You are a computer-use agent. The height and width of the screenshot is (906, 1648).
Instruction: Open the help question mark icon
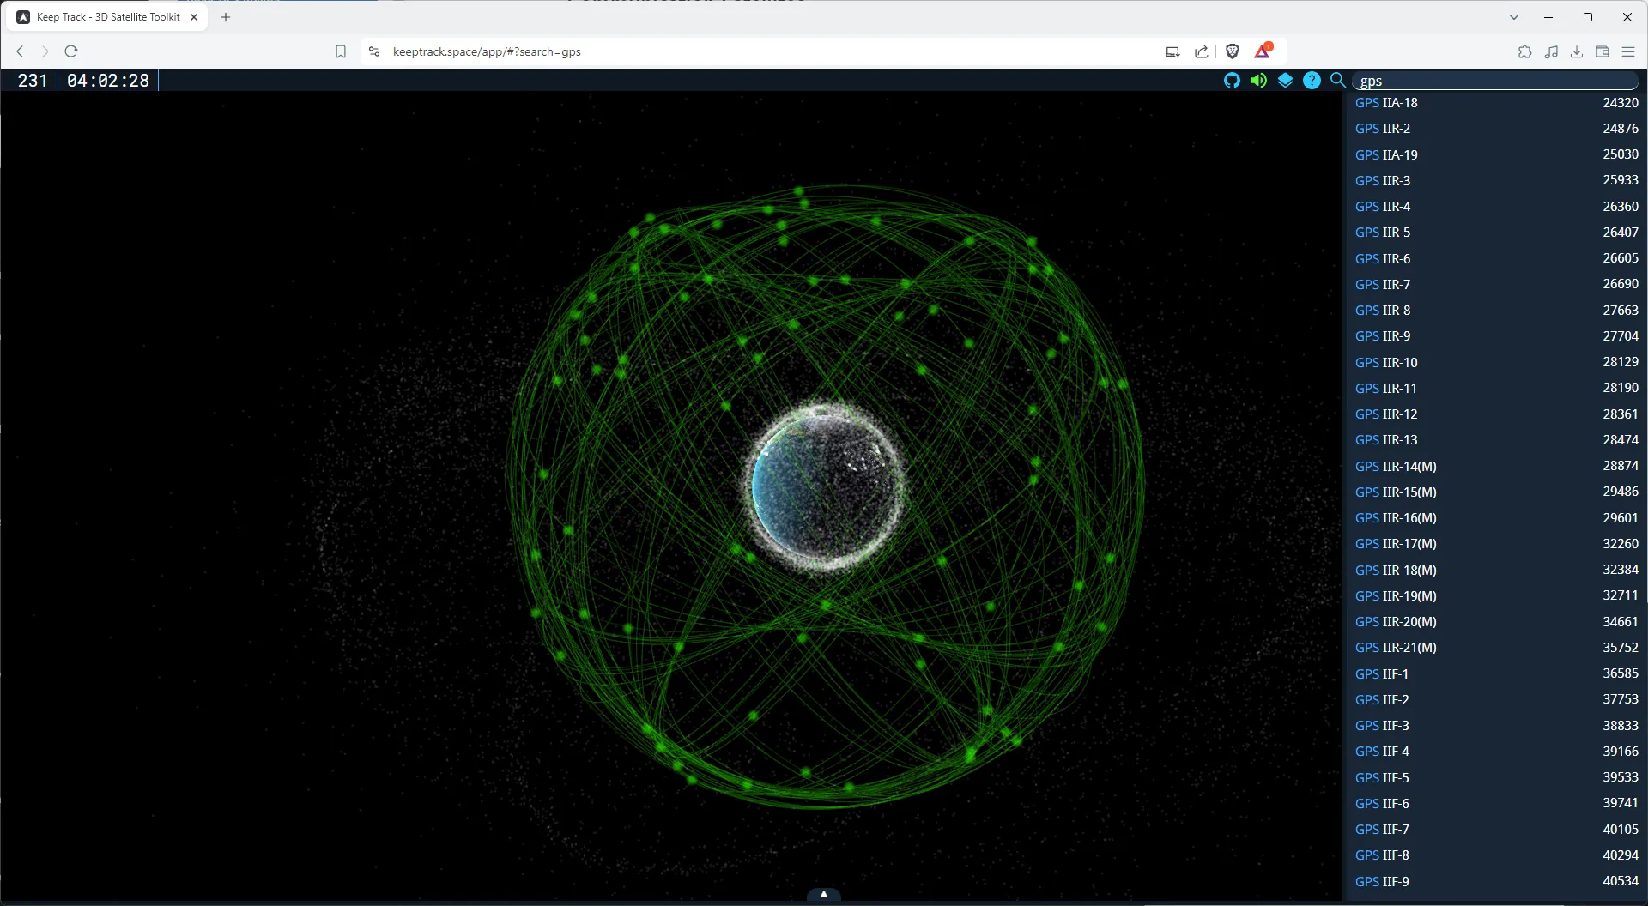click(x=1312, y=80)
